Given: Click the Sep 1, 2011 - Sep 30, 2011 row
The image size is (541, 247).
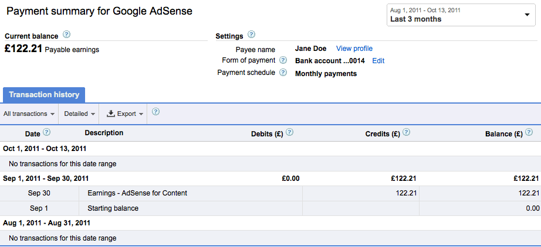Looking at the screenshot, I should [x=270, y=179].
